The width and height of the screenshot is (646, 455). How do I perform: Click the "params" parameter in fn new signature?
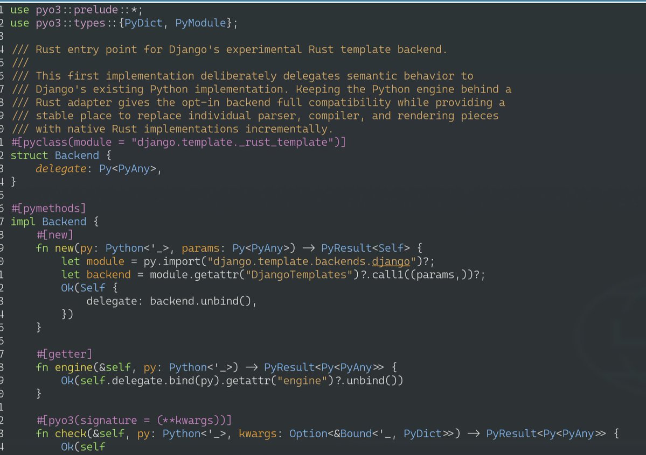coord(200,248)
